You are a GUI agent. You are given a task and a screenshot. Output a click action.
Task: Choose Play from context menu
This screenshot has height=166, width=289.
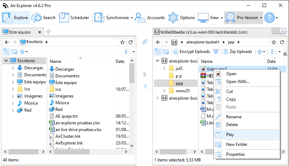tap(247, 135)
